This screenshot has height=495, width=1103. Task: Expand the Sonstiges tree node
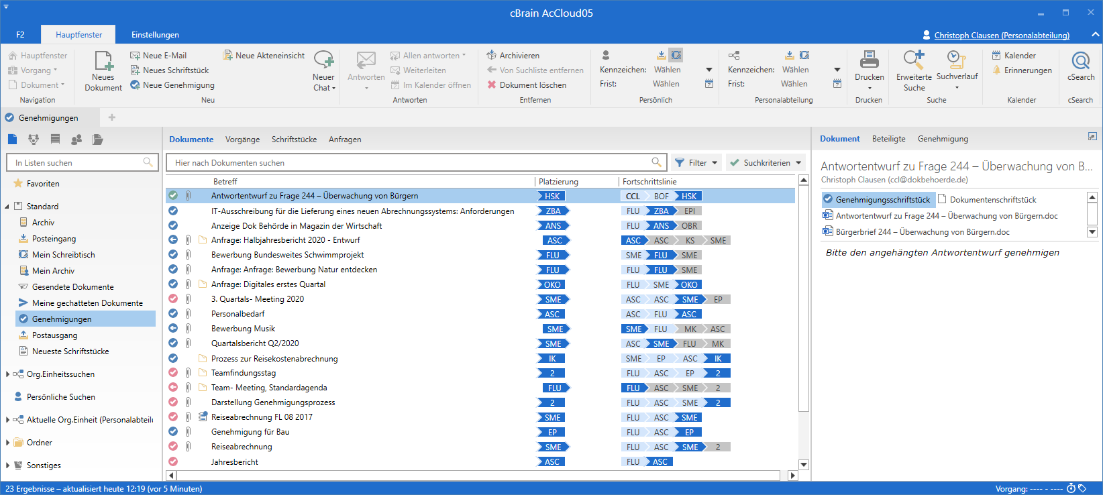click(x=7, y=465)
